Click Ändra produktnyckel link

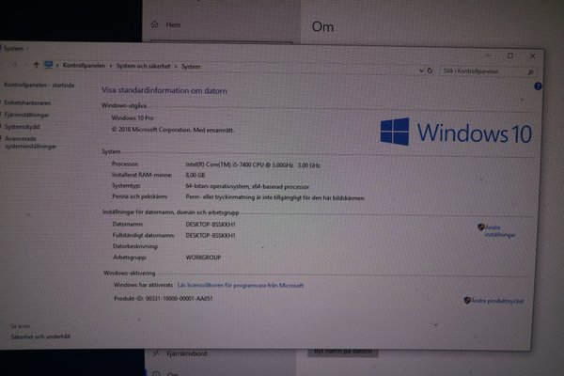(x=497, y=300)
